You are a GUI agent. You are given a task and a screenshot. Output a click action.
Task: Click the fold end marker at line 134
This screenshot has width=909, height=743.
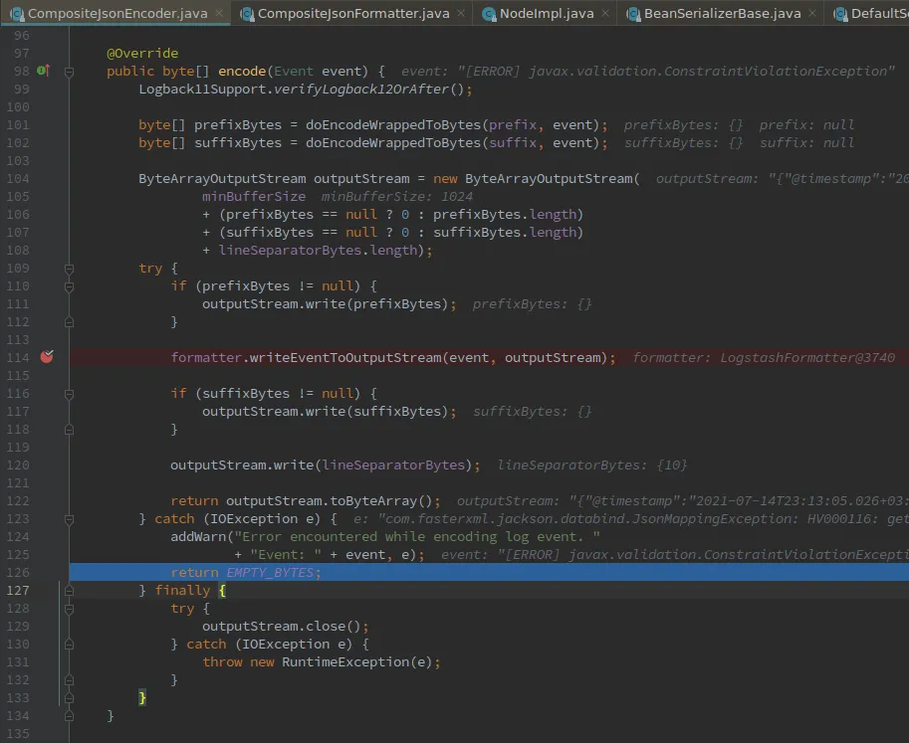pyautogui.click(x=69, y=716)
